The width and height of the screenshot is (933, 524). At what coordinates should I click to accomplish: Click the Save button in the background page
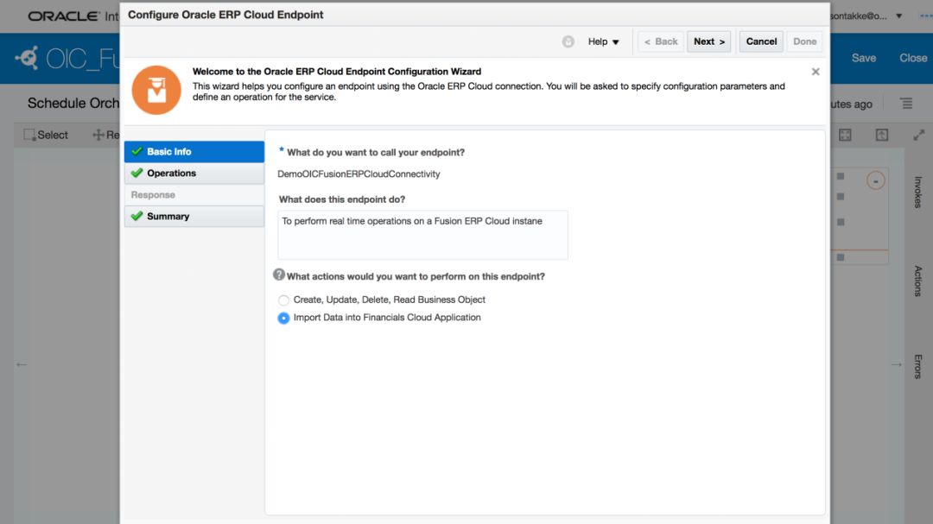[863, 59]
